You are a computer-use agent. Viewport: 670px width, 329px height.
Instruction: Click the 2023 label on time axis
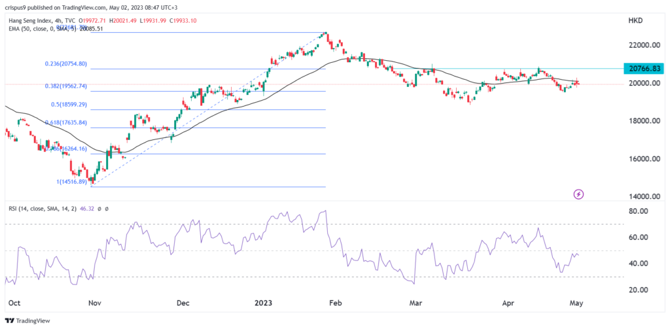(x=263, y=303)
